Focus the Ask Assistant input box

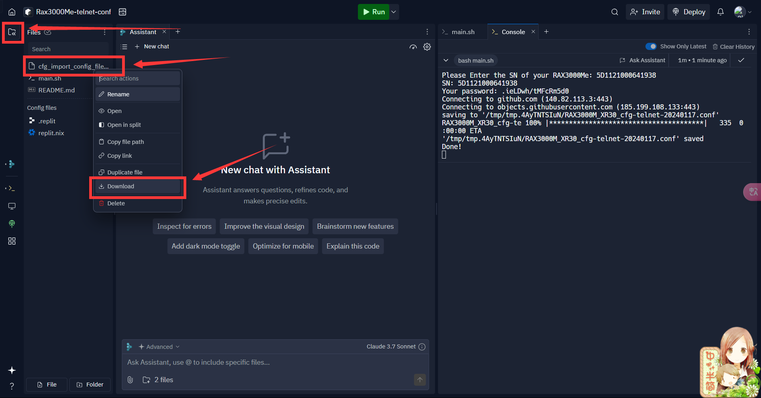coord(275,362)
